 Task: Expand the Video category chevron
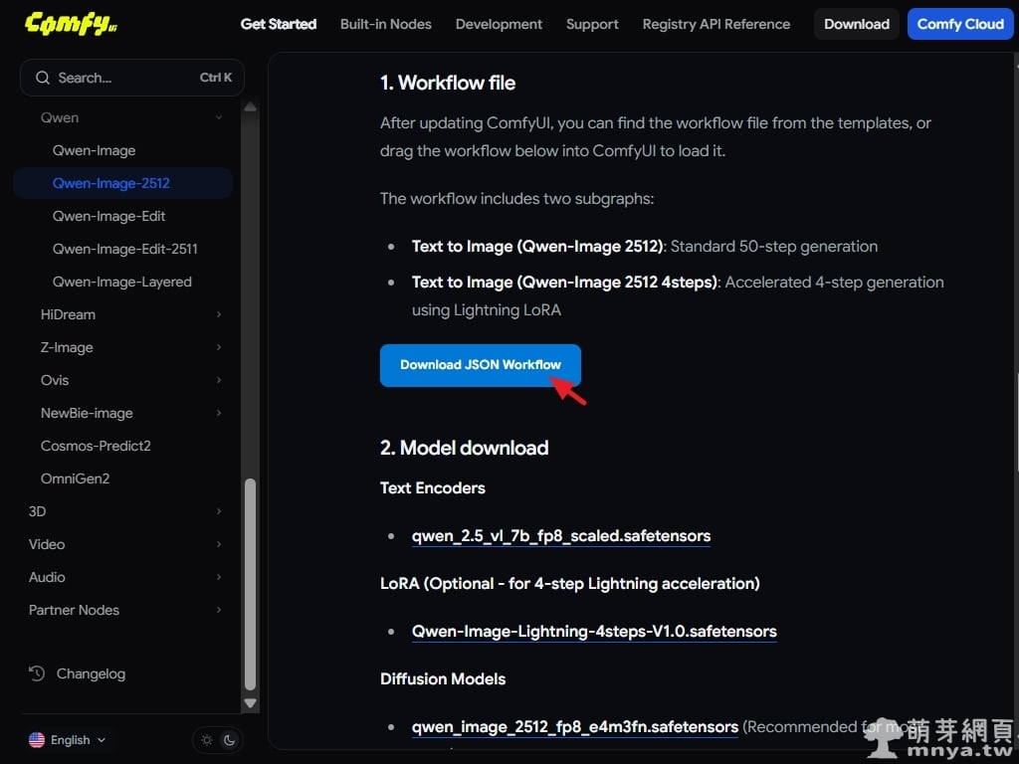219,544
